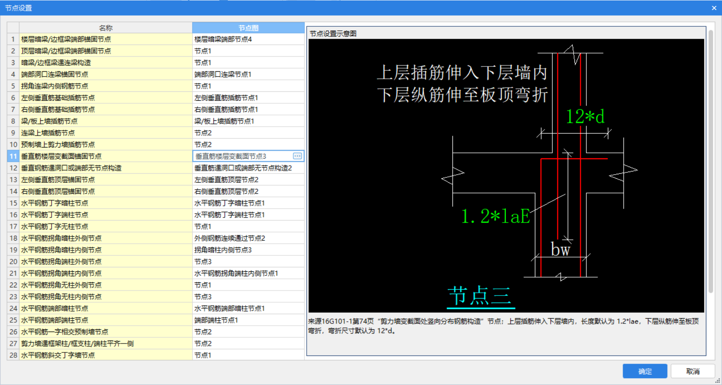Screen dimensions: 722x385
Task: Open the ellipsis picker in row 11
Action: click(297, 156)
